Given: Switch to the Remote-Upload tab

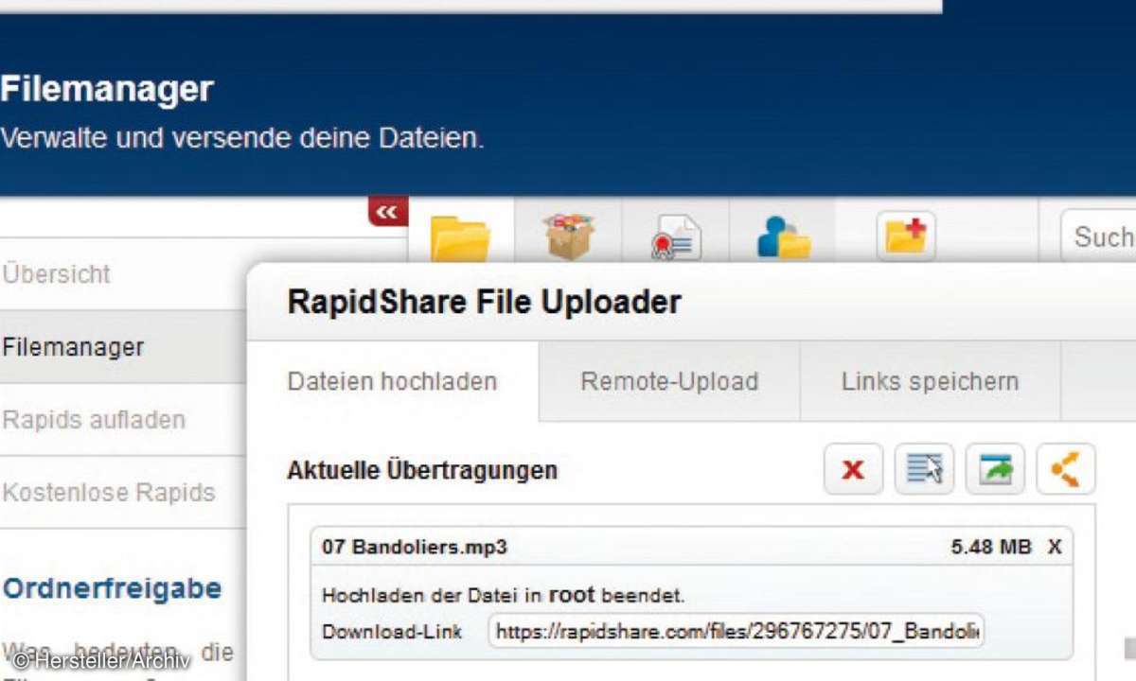Looking at the screenshot, I should (x=669, y=381).
